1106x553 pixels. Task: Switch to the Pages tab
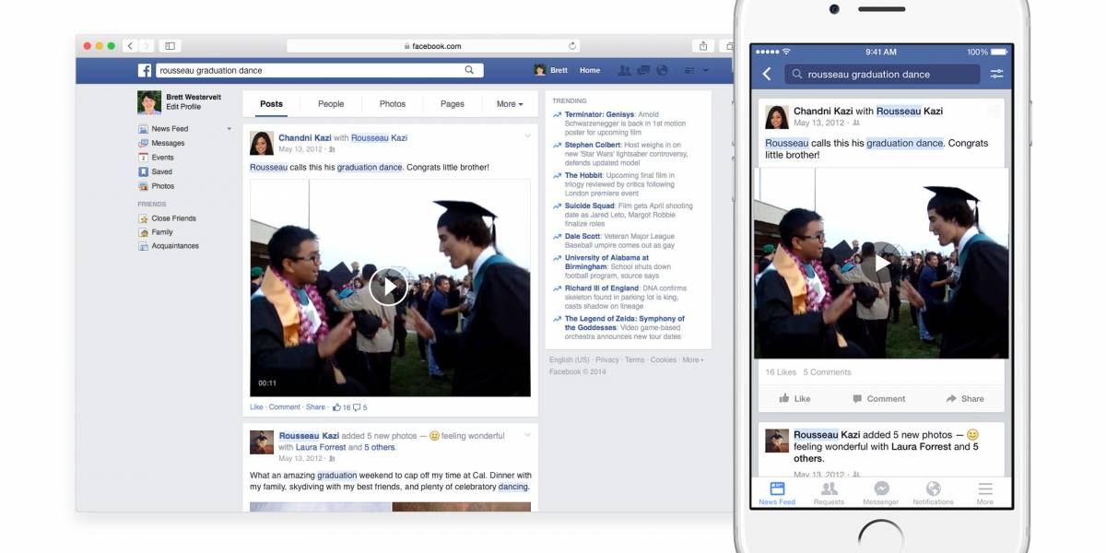click(x=453, y=104)
